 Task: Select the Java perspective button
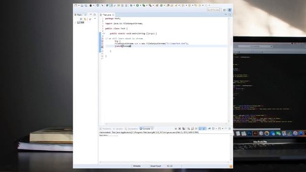(230, 10)
